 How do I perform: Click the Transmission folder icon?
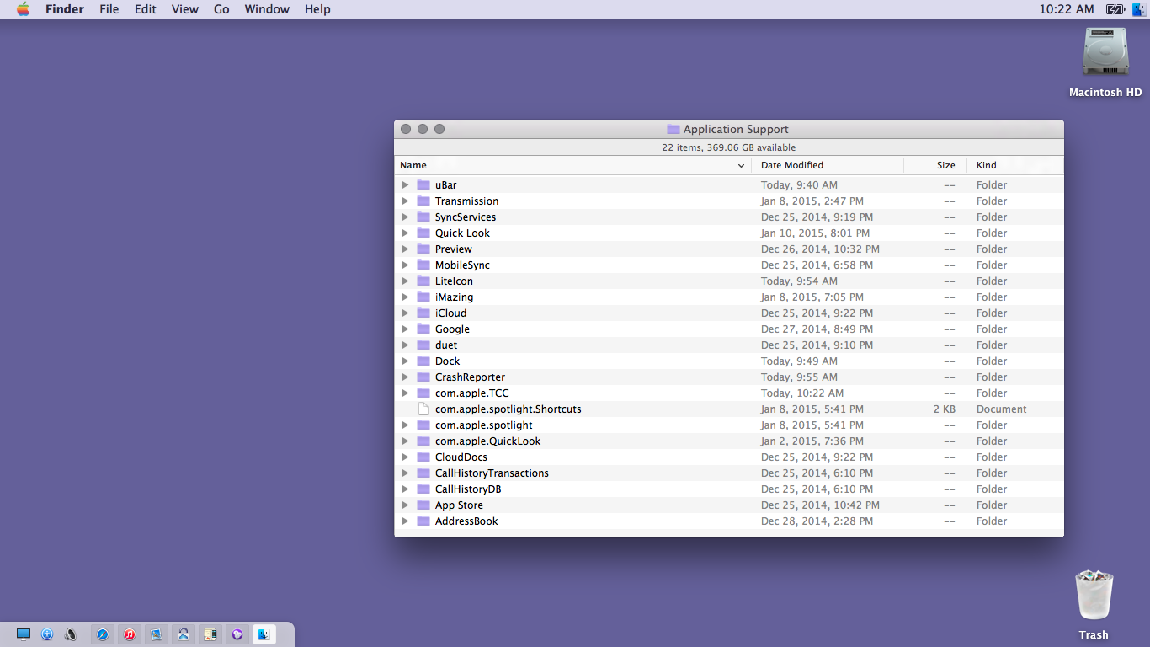pyautogui.click(x=423, y=201)
